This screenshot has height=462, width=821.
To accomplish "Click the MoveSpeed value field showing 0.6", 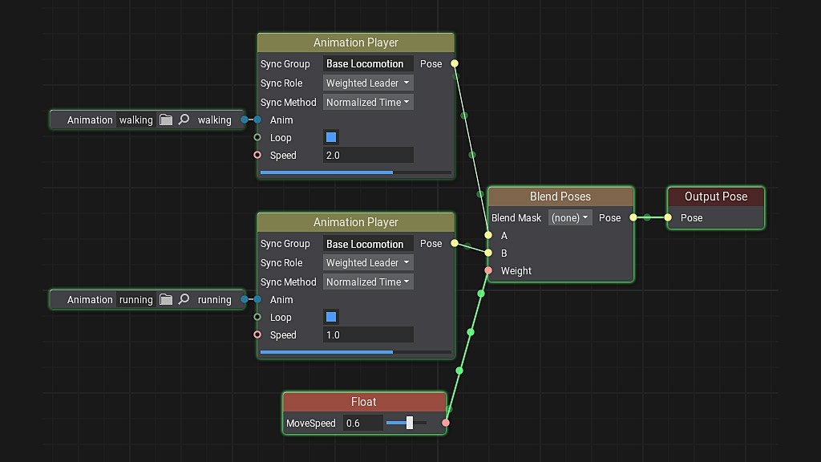I will [362, 423].
